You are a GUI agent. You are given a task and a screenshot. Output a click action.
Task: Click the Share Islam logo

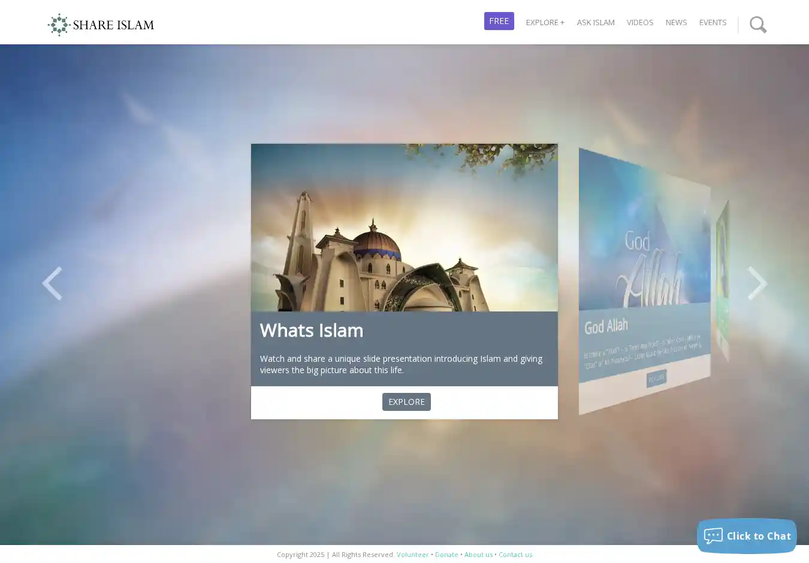[x=101, y=25]
